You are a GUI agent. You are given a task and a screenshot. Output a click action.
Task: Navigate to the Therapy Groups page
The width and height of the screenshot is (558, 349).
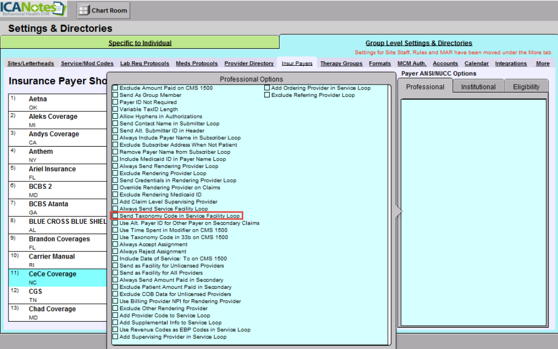pyautogui.click(x=341, y=63)
